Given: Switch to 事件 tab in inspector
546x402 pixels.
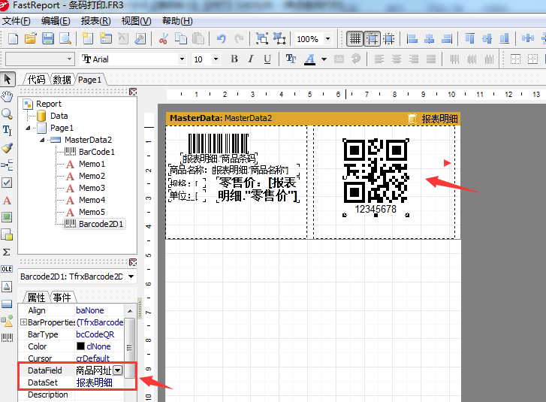Looking at the screenshot, I should [x=62, y=297].
